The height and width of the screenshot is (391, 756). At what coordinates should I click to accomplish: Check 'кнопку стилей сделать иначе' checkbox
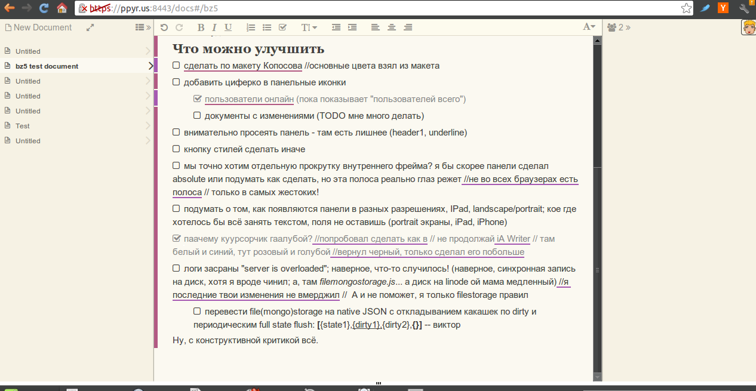(x=176, y=149)
